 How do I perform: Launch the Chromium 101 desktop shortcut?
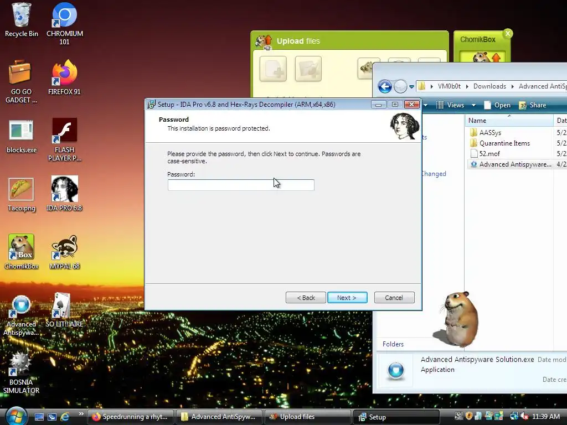(x=65, y=23)
